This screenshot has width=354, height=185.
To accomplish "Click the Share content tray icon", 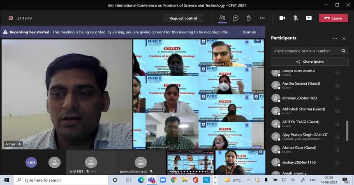I will point(308,18).
